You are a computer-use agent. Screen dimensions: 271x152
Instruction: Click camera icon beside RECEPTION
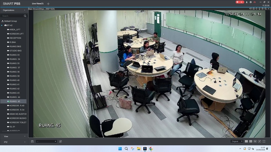pyautogui.click(x=8, y=38)
